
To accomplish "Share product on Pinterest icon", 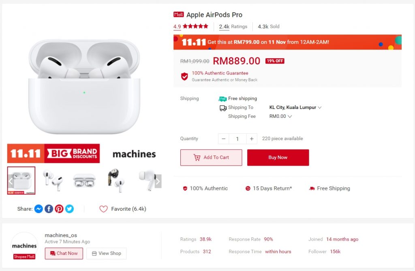I will (x=59, y=209).
